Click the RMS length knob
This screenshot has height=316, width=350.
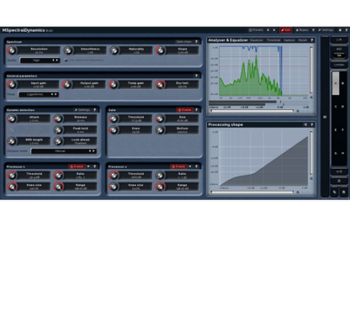[x=12, y=141]
